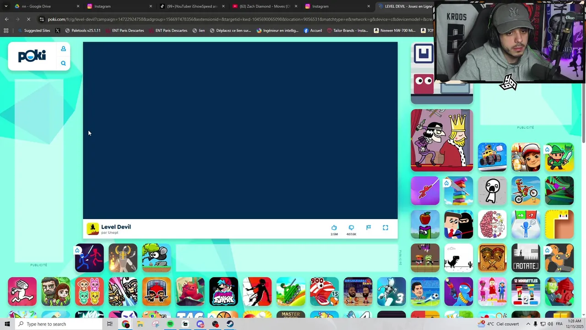Image resolution: width=586 pixels, height=330 pixels.
Task: Open the stickman fighting game thumbnail
Action: (x=89, y=258)
